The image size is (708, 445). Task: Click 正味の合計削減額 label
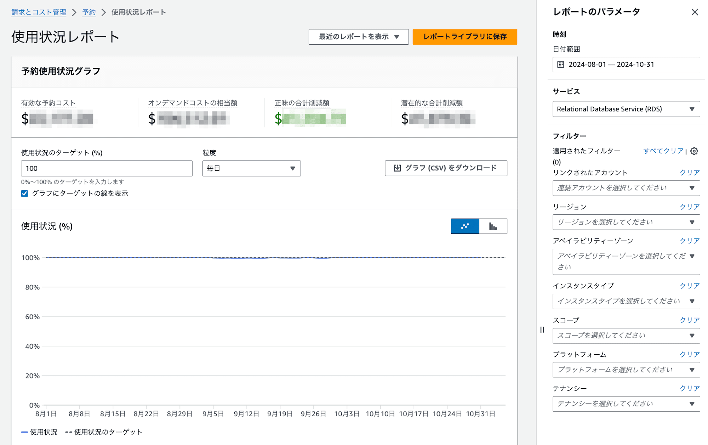click(302, 103)
